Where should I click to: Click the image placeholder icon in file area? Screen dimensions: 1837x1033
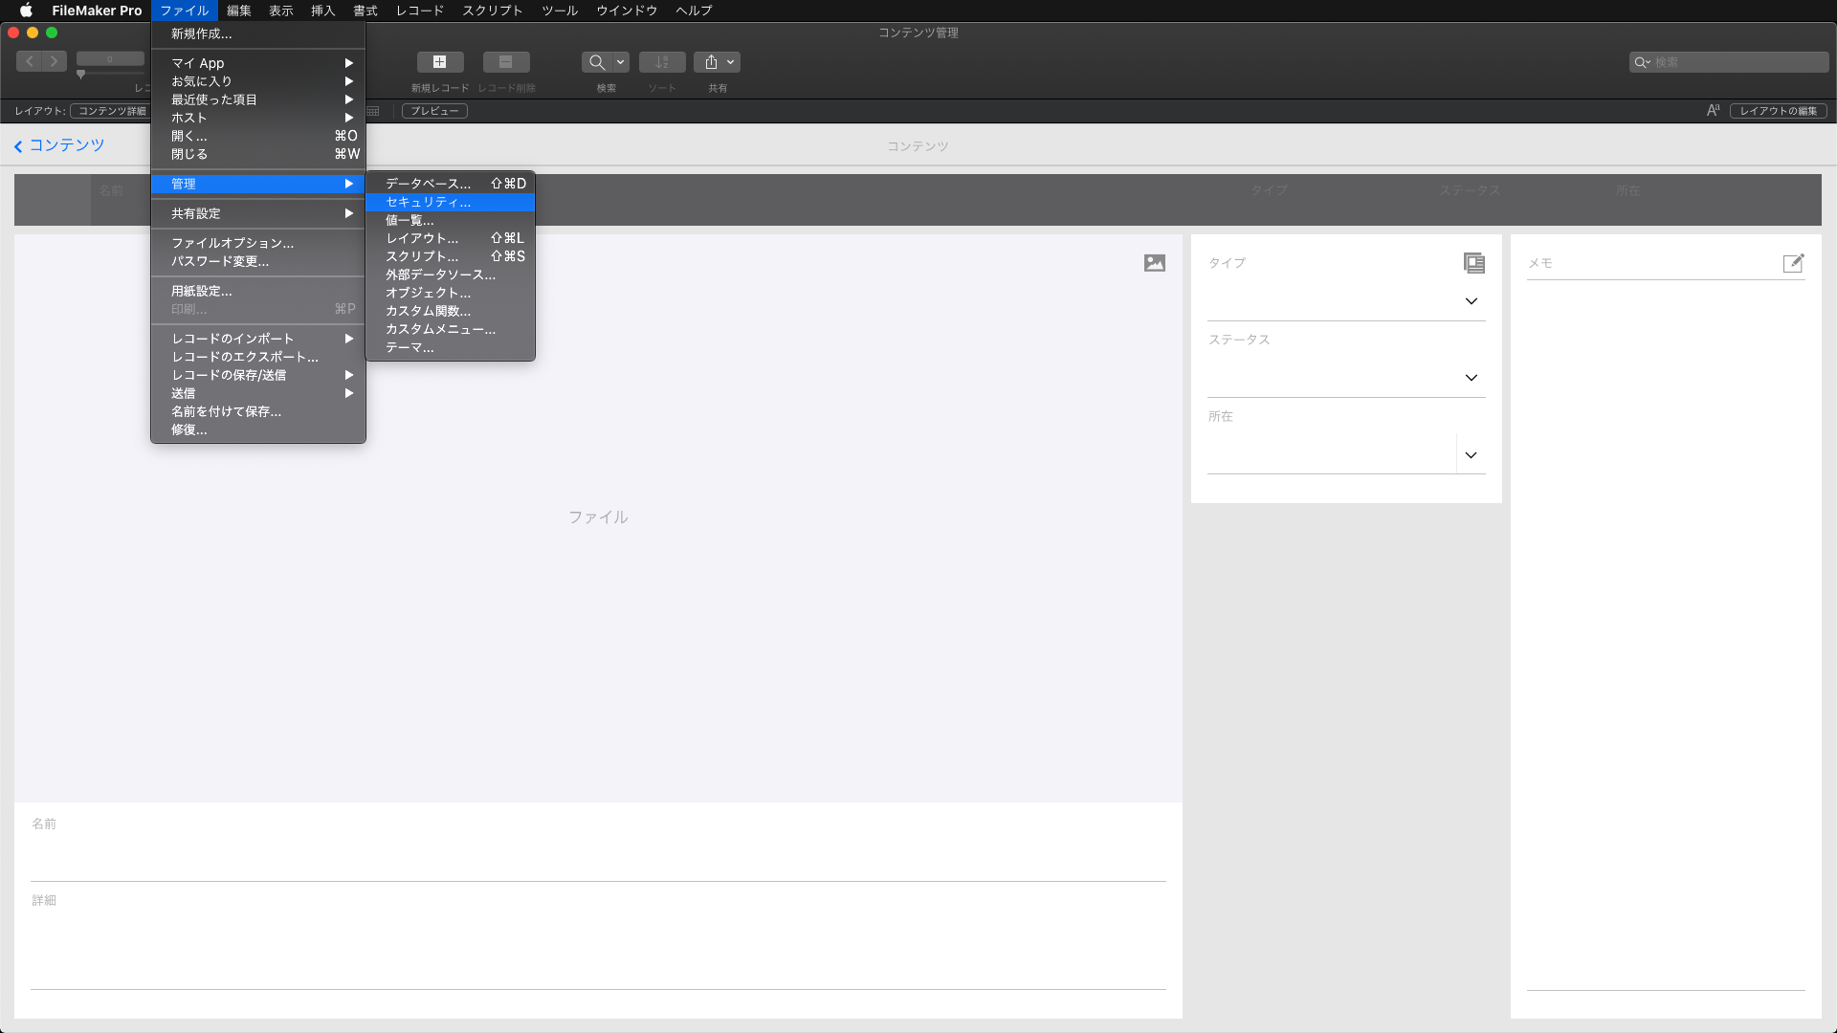coord(1155,263)
